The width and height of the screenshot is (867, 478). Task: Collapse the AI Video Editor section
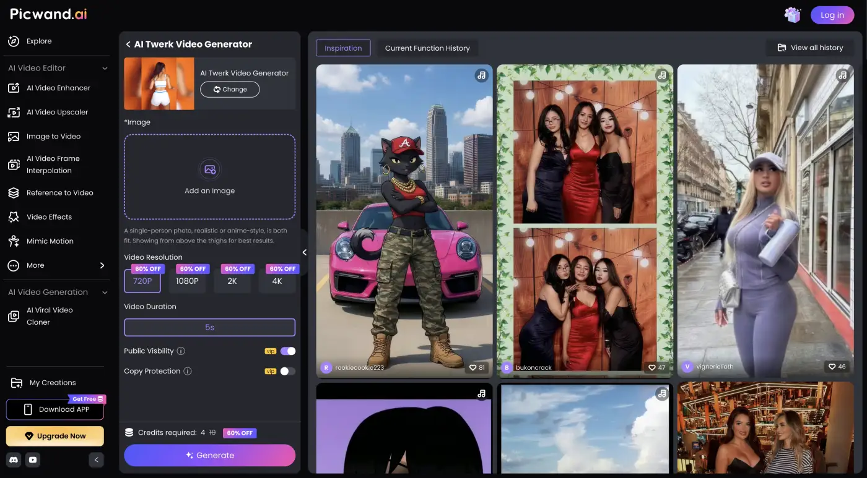pos(105,68)
